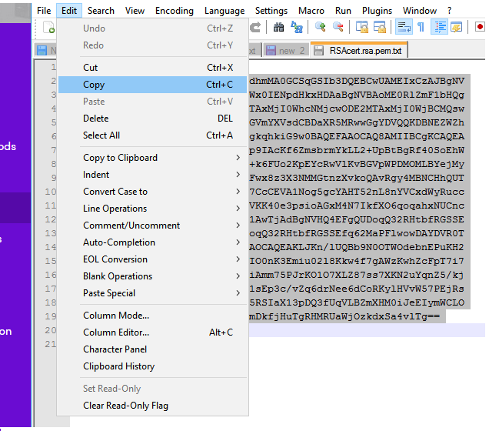Image resolution: width=489 pixels, height=431 pixels.
Task: Click the Zoom In magnifier icon
Action: coord(321,27)
